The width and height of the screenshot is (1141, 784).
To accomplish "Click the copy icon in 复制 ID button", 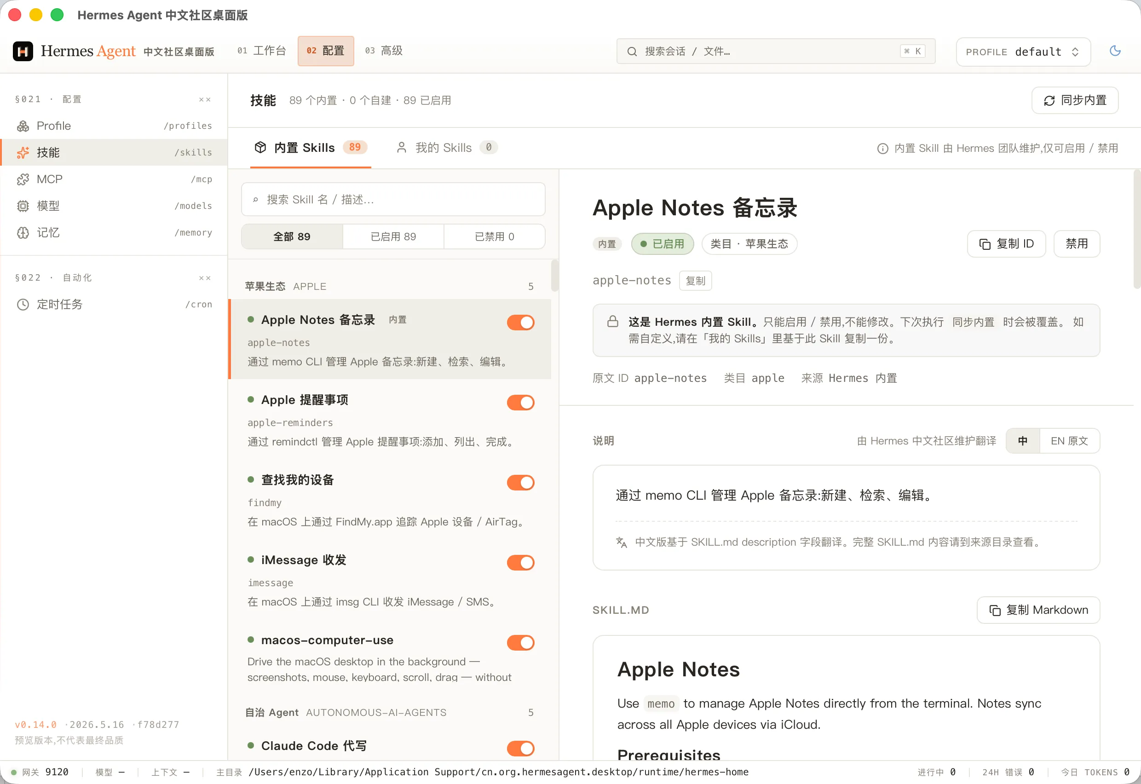I will 985,245.
